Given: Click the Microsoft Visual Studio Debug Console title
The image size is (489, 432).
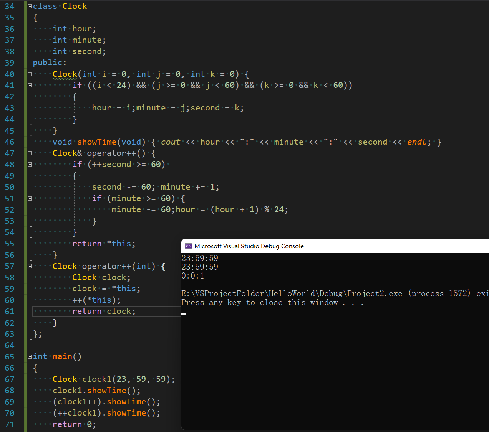Looking at the screenshot, I should [x=249, y=246].
